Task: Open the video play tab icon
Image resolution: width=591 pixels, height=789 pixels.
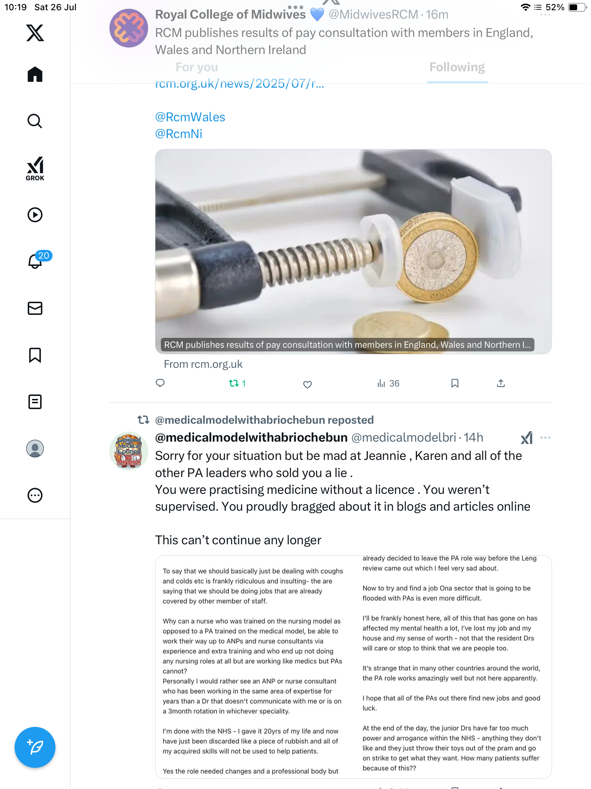Action: tap(35, 215)
